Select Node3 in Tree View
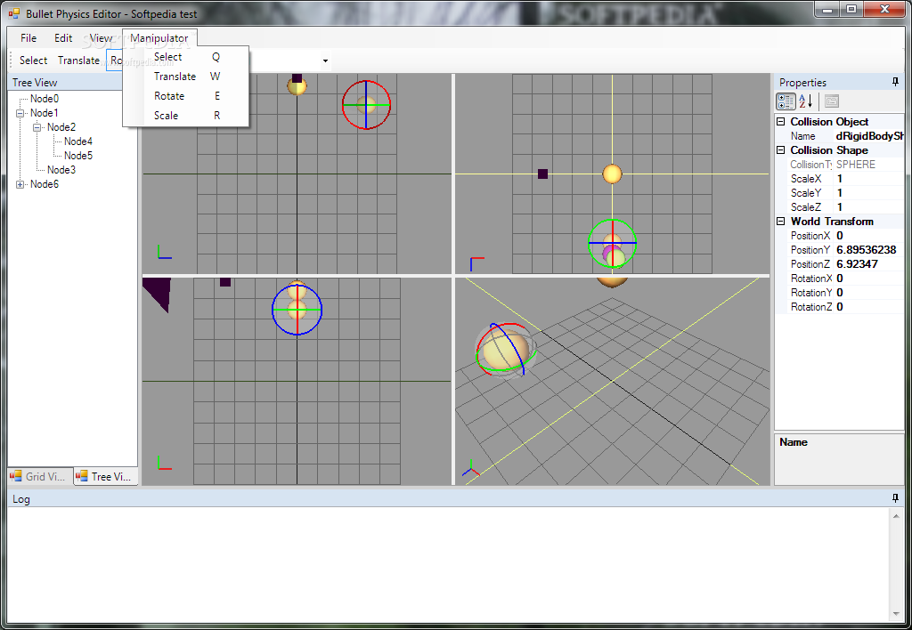 coord(61,170)
